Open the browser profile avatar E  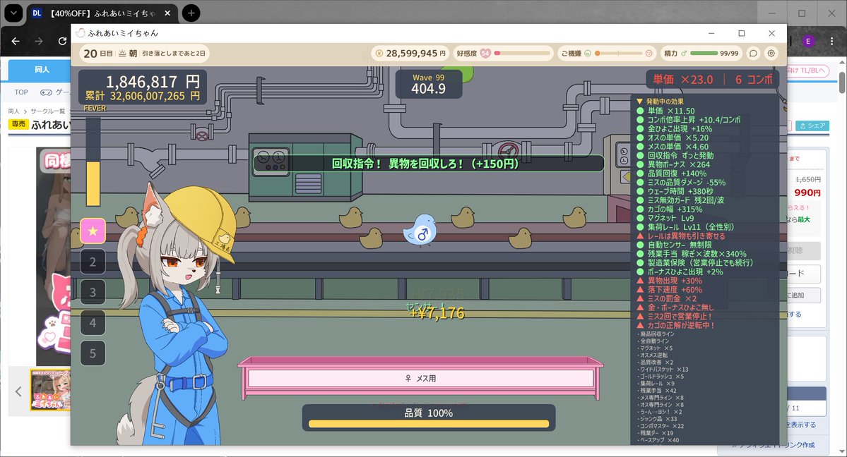coord(808,41)
